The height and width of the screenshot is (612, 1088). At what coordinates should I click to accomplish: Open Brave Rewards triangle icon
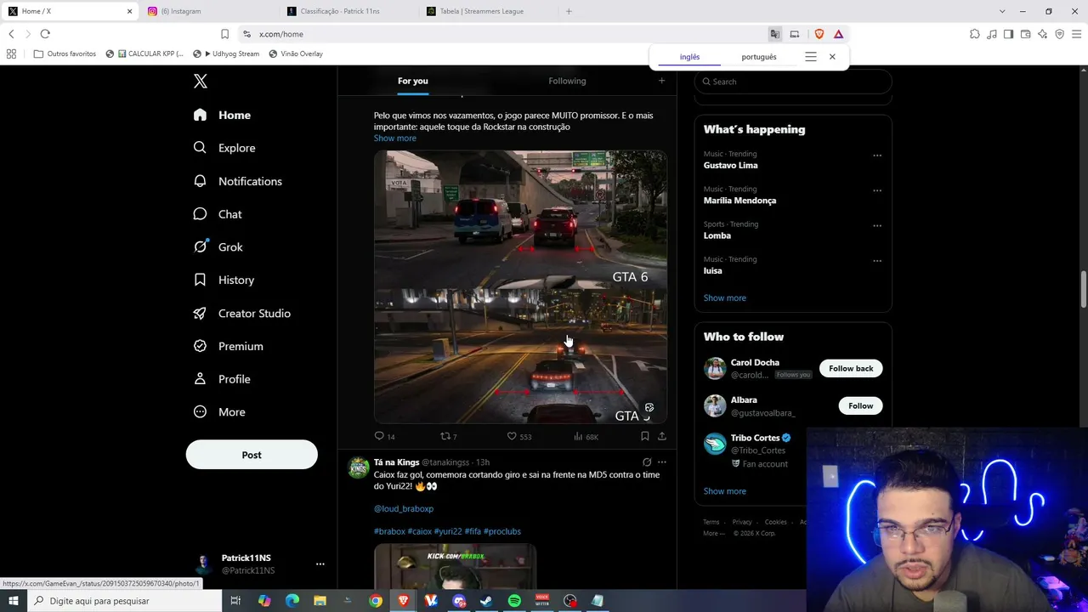[838, 34]
